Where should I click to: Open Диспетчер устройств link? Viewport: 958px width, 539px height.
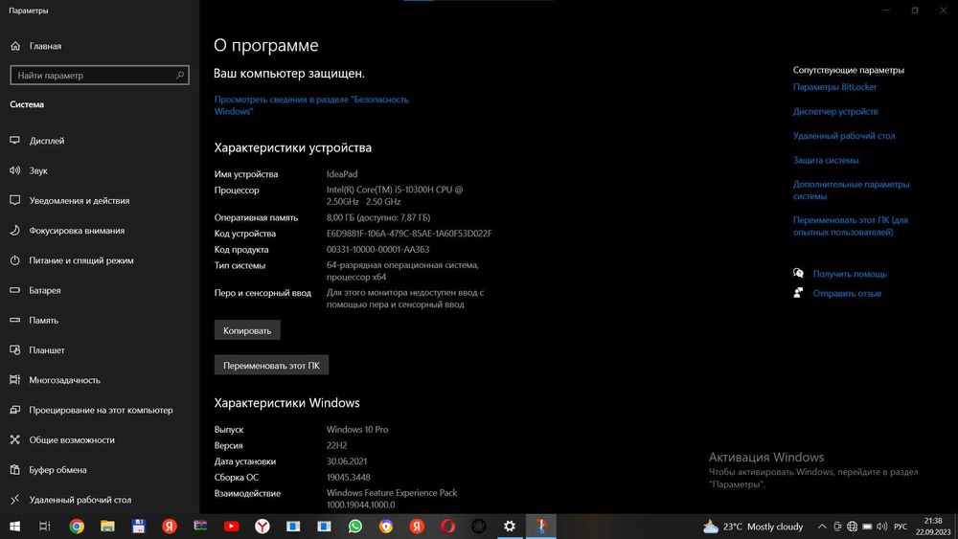click(835, 111)
